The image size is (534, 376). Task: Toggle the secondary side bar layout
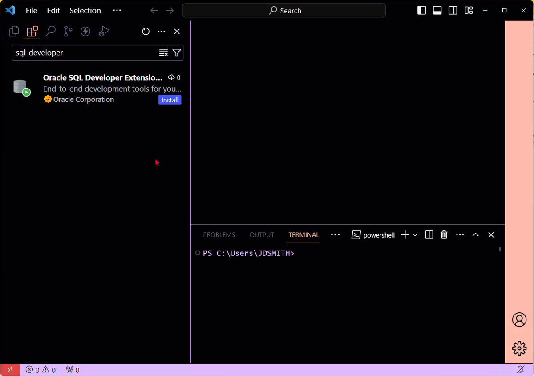453,11
